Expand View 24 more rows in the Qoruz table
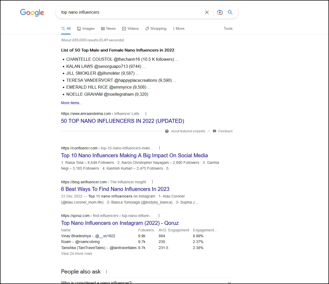The width and height of the screenshot is (329, 284). click(x=76, y=253)
